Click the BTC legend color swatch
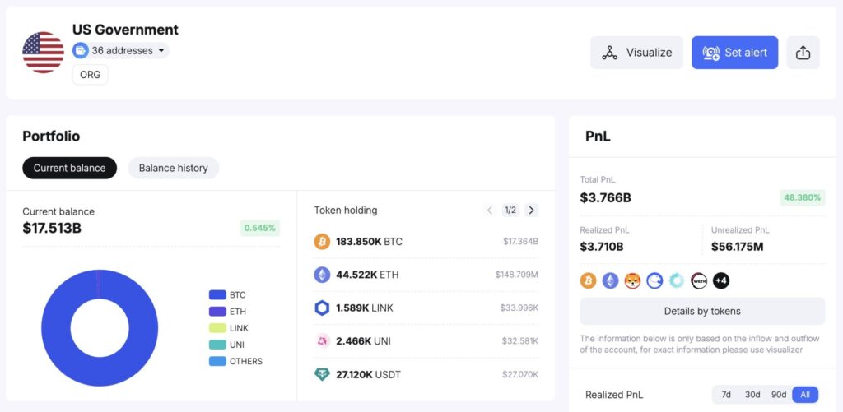 click(x=217, y=294)
